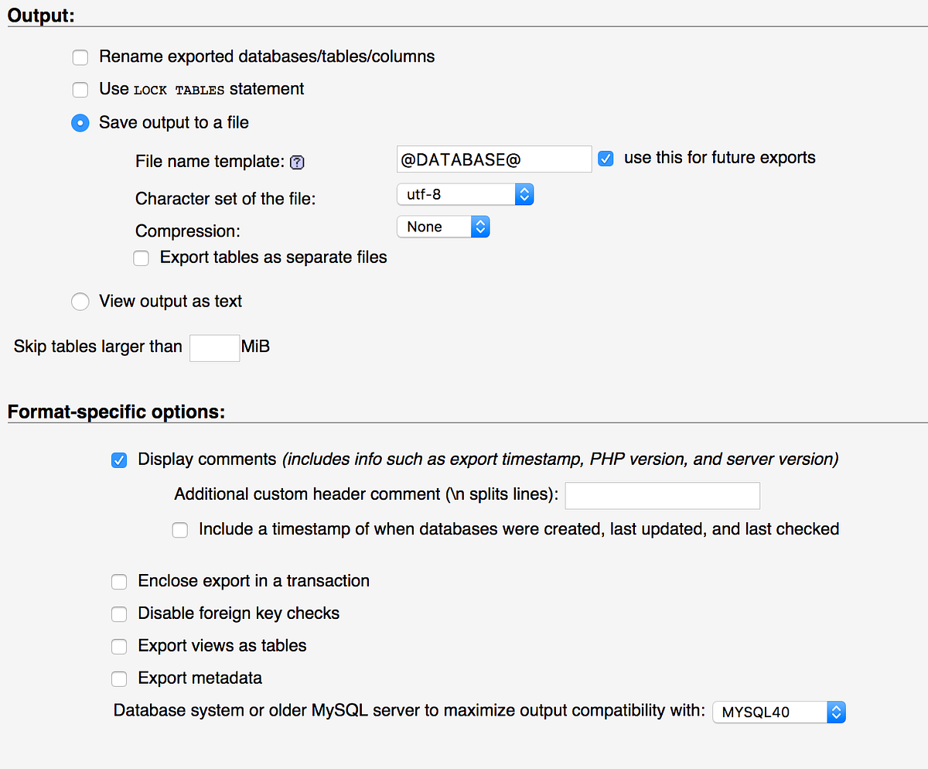Click the Save output to a file label

click(x=174, y=122)
